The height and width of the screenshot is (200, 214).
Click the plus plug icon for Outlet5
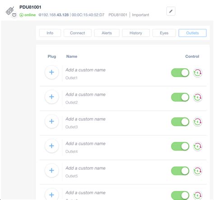click(x=51, y=171)
